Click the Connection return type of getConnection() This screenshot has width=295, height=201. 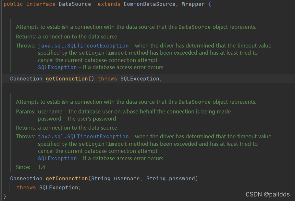pyautogui.click(x=26, y=79)
